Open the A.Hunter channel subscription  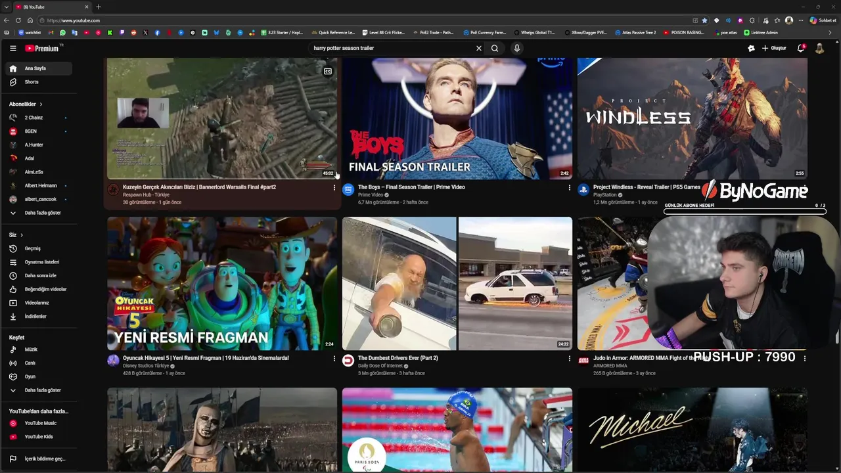[x=39, y=145]
